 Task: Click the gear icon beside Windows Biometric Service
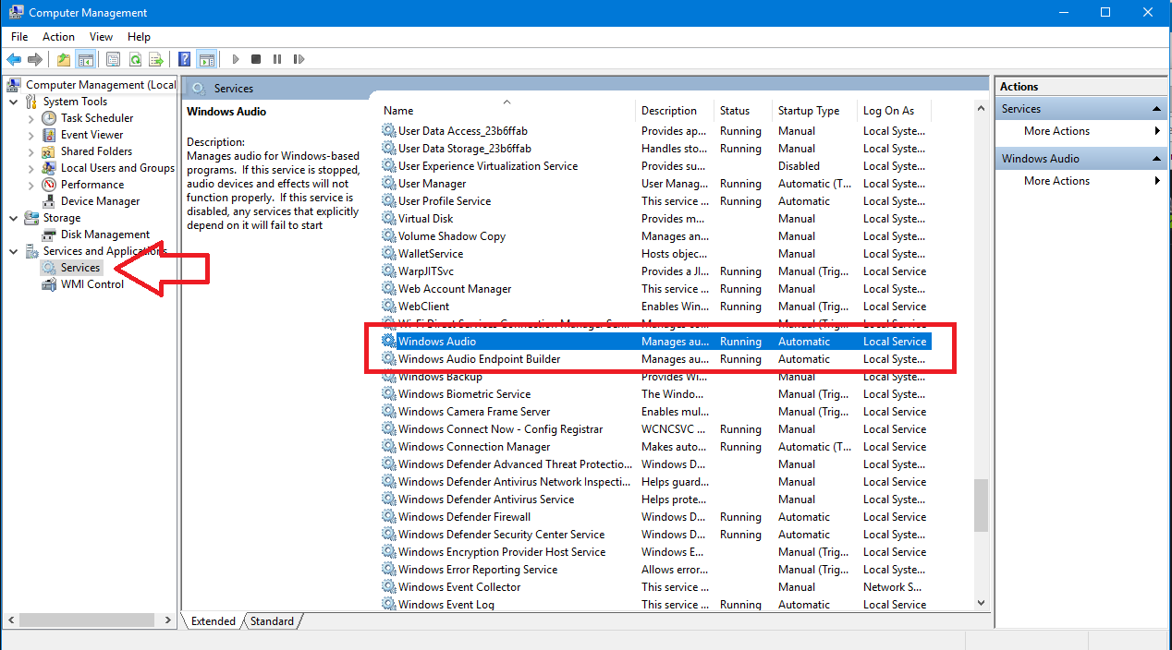388,394
